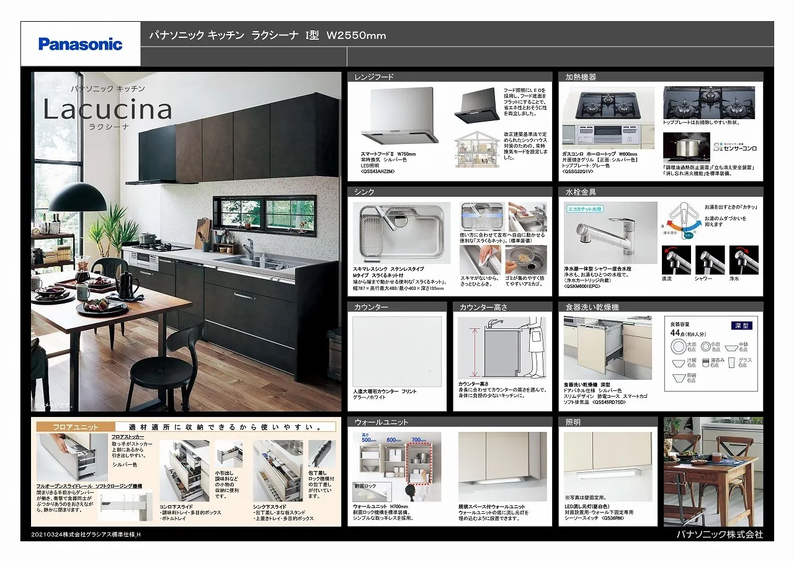Click the フロアユニット section label
The image size is (794, 561).
pyautogui.click(x=75, y=427)
